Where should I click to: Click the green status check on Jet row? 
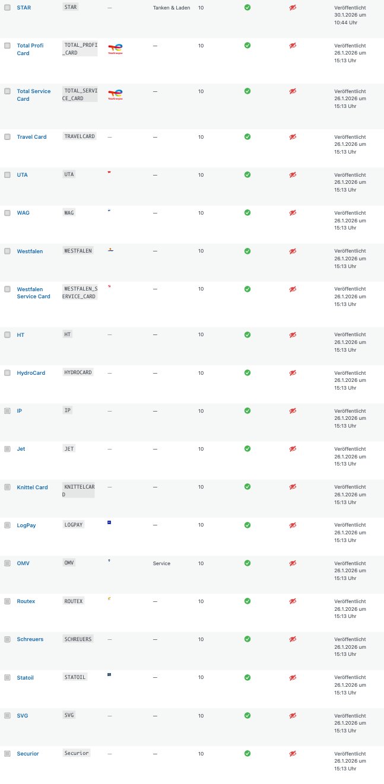(x=247, y=449)
